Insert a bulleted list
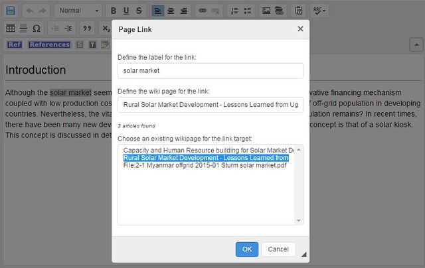425x268 pixels. pyautogui.click(x=247, y=11)
